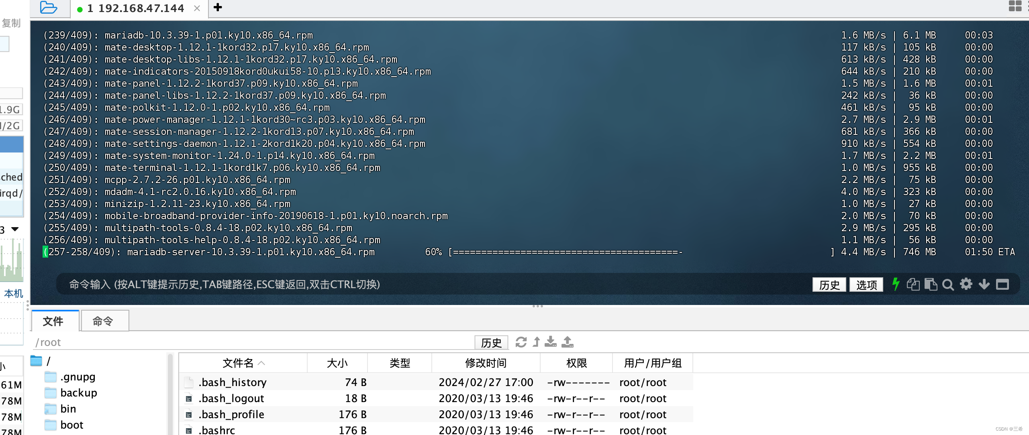Open terminal settings via the gear icon
Screen dimensions: 1029x435
966,285
